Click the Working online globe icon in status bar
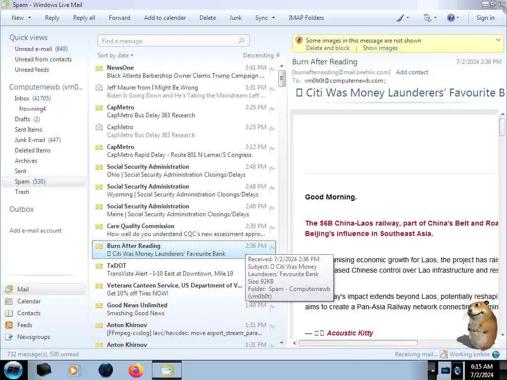This screenshot has width=507, height=380. pyautogui.click(x=496, y=354)
